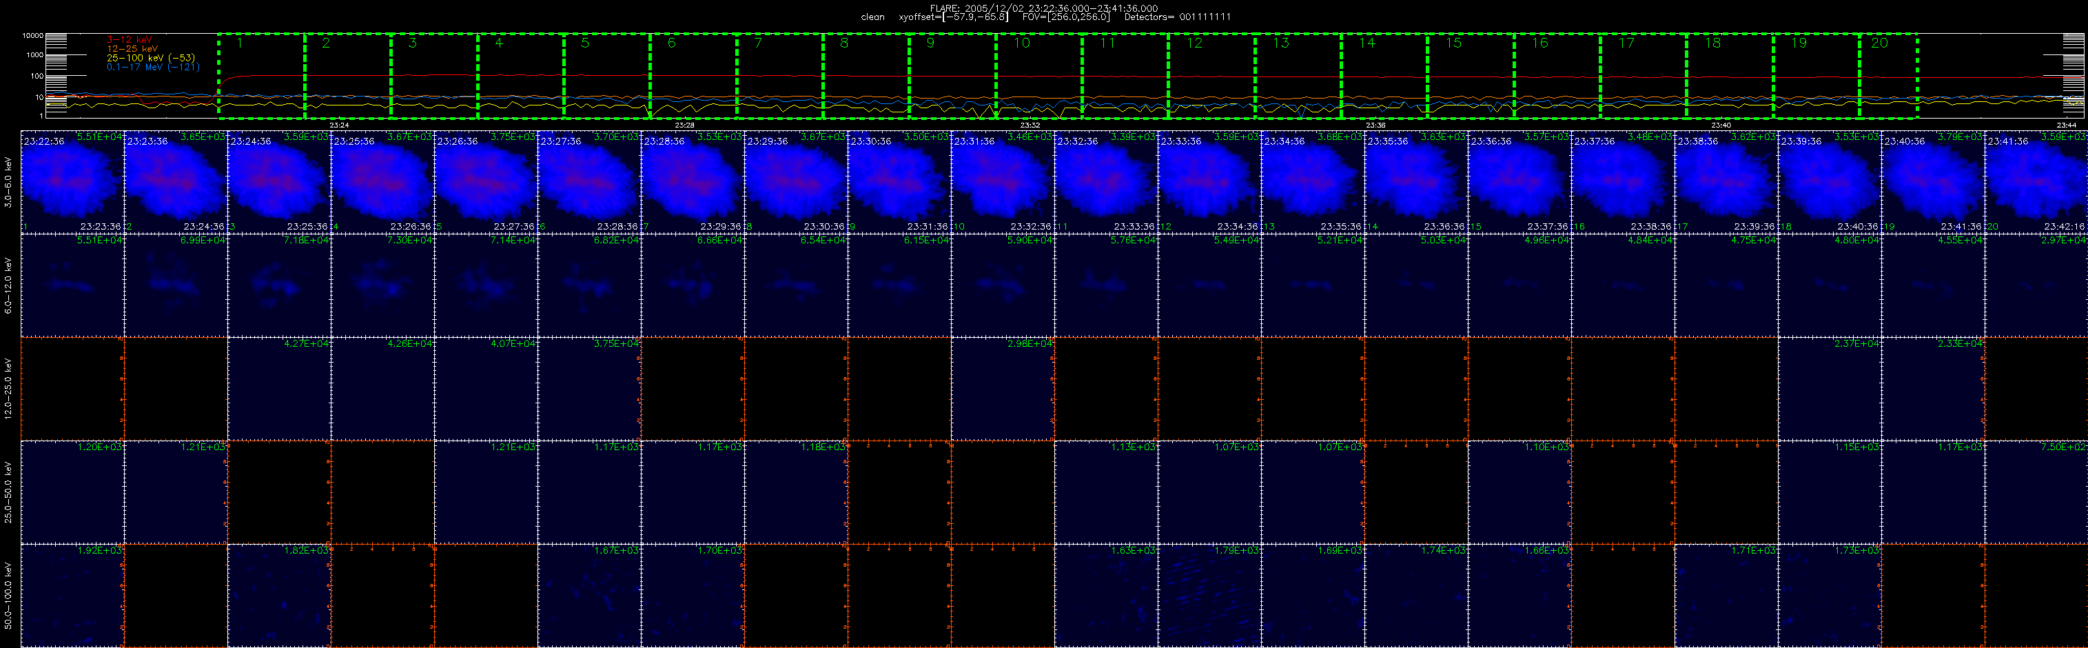Open the 50.0-100.0 keV image labeled 1.74E+03
The image size is (2088, 648).
point(1416,596)
